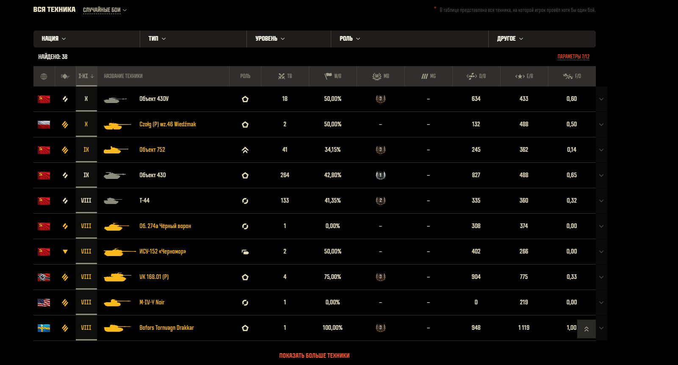Open the Нация filter dropdown

(54, 39)
